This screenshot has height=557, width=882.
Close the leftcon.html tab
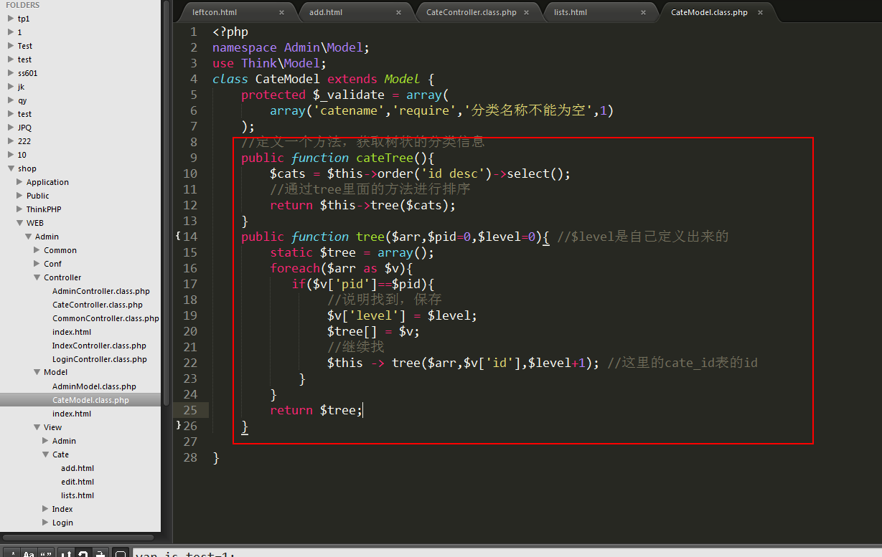(x=281, y=12)
